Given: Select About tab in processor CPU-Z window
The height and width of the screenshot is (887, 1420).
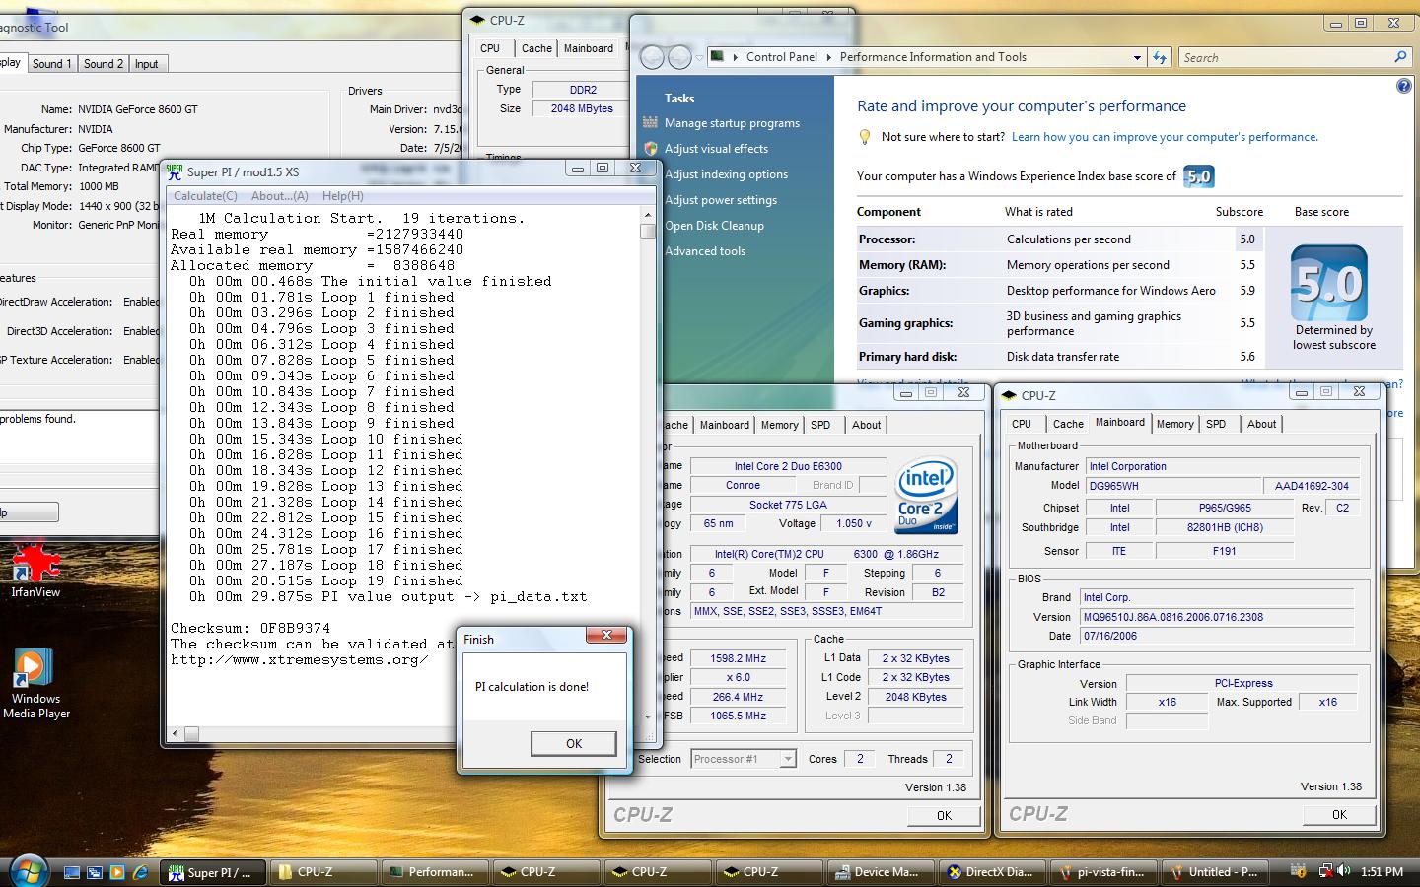Looking at the screenshot, I should [867, 425].
